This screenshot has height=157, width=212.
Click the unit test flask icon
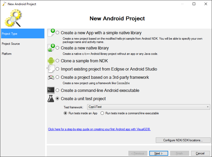tap(51, 99)
